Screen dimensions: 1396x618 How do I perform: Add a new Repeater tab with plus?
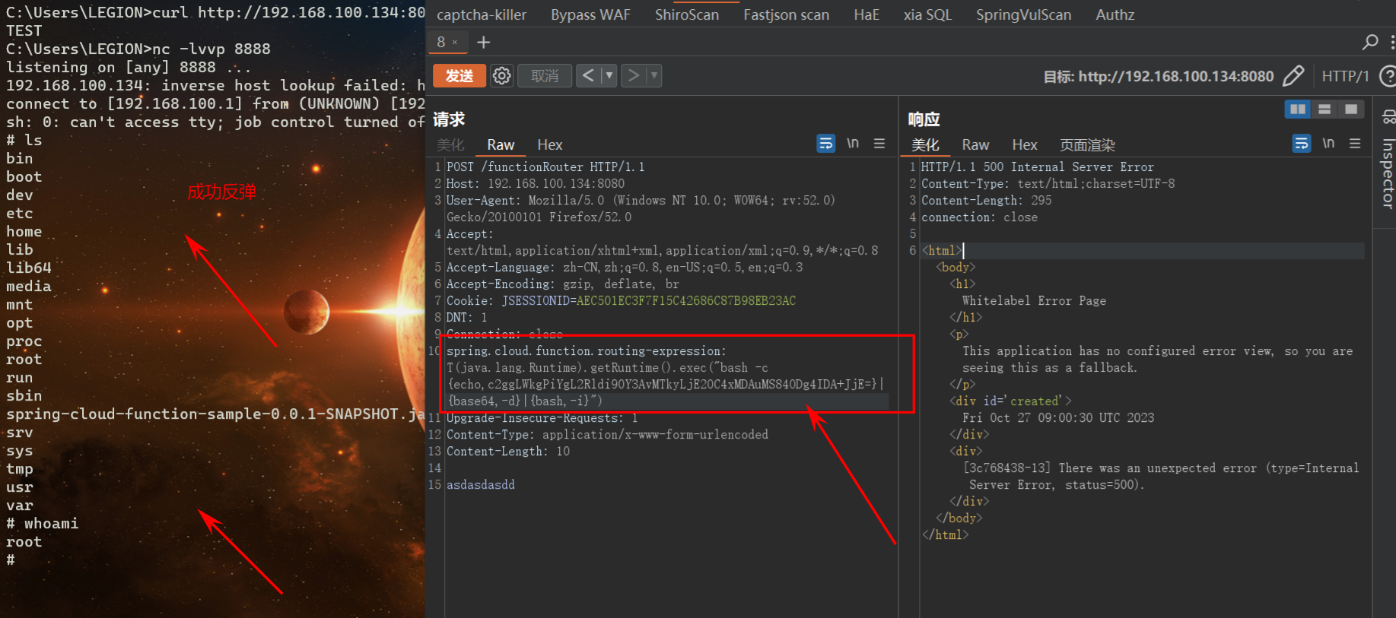pos(484,43)
